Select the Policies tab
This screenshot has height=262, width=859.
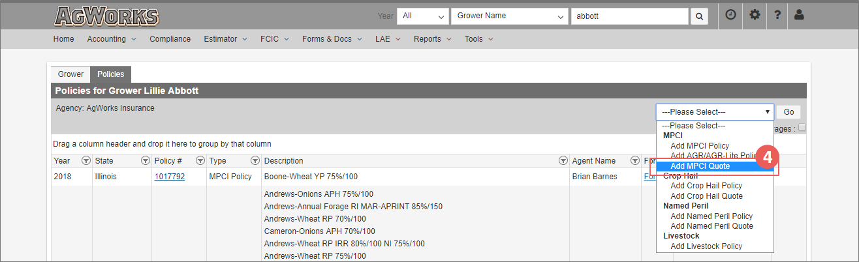tap(111, 74)
